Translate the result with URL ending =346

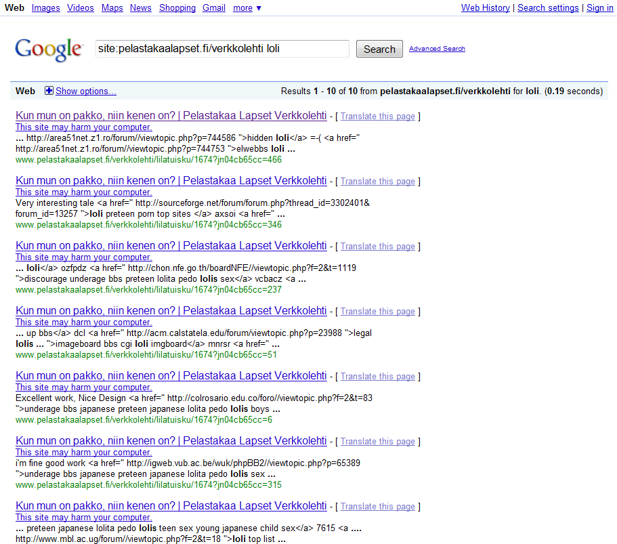378,182
